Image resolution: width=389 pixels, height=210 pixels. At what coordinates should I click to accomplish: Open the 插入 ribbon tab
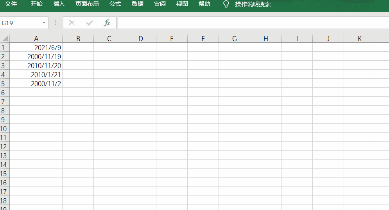pyautogui.click(x=59, y=4)
